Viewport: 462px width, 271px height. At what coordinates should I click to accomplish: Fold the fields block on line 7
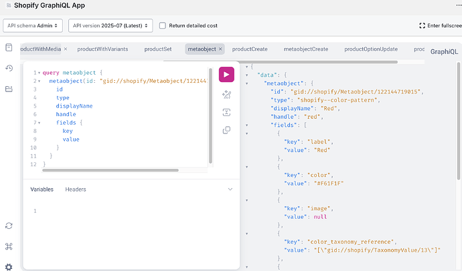[x=40, y=123]
